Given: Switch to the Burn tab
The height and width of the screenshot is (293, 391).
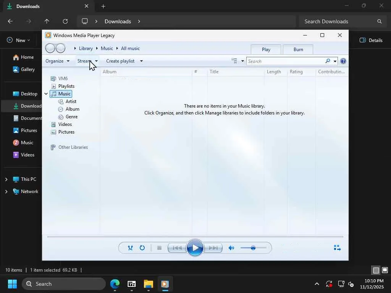Looking at the screenshot, I should tap(298, 50).
